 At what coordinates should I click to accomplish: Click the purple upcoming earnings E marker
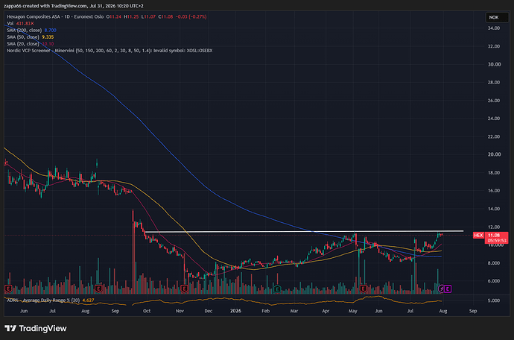coord(448,289)
